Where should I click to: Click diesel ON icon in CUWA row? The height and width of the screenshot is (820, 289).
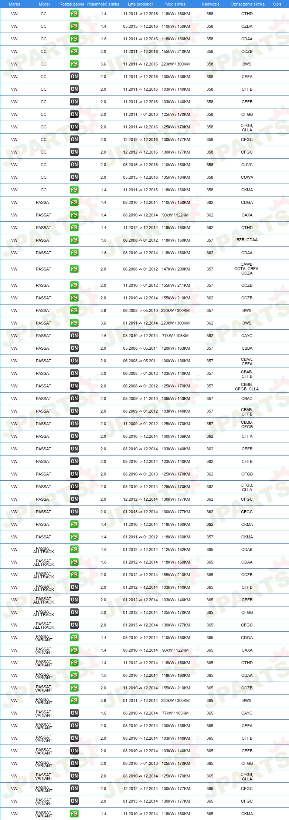pos(74,177)
